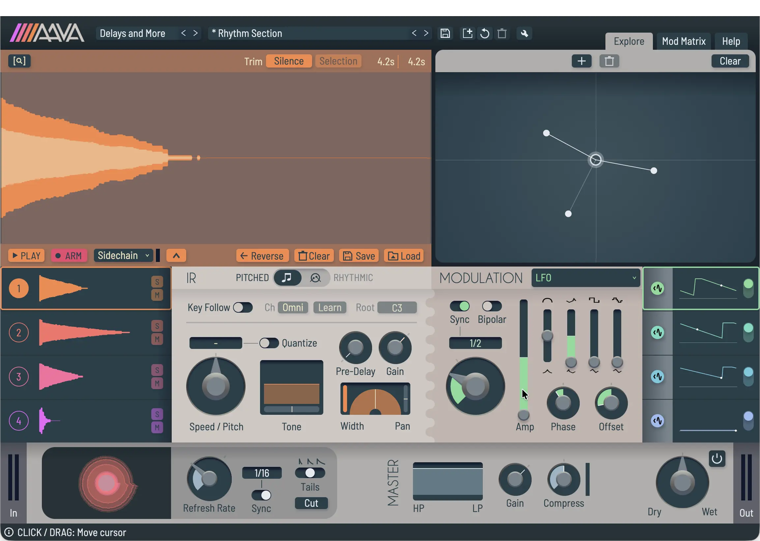Screen dimensions: 760x541
Task: Switch to the Mod Matrix tab
Action: click(x=683, y=41)
